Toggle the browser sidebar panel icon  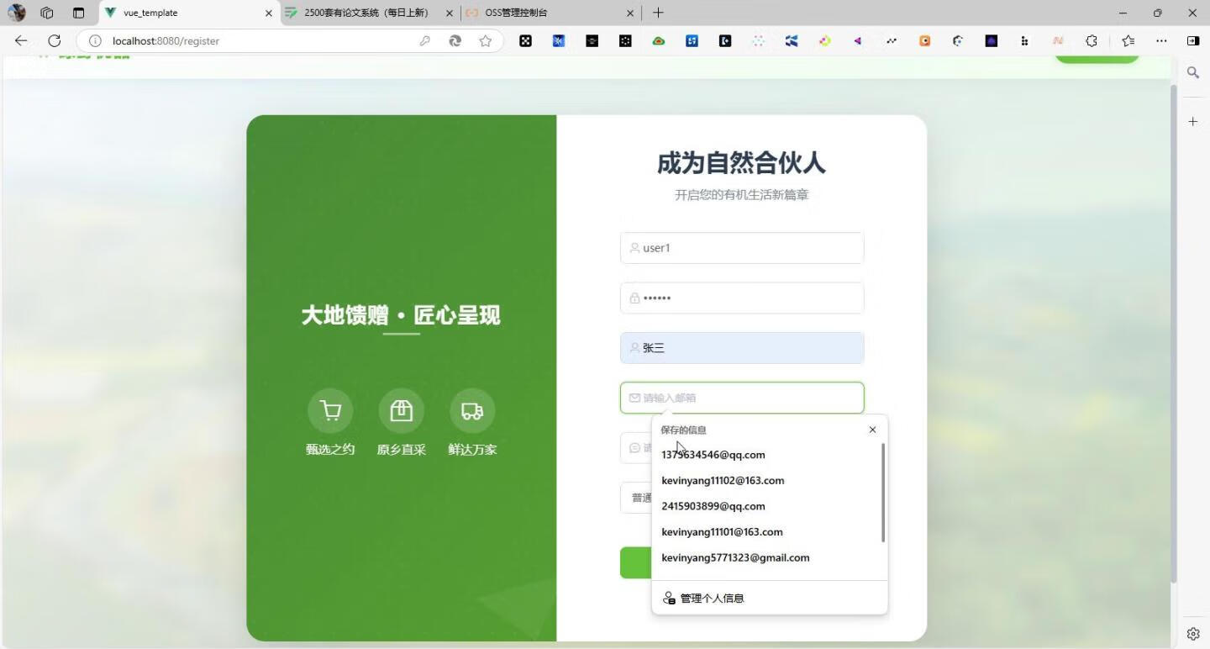pyautogui.click(x=1193, y=40)
